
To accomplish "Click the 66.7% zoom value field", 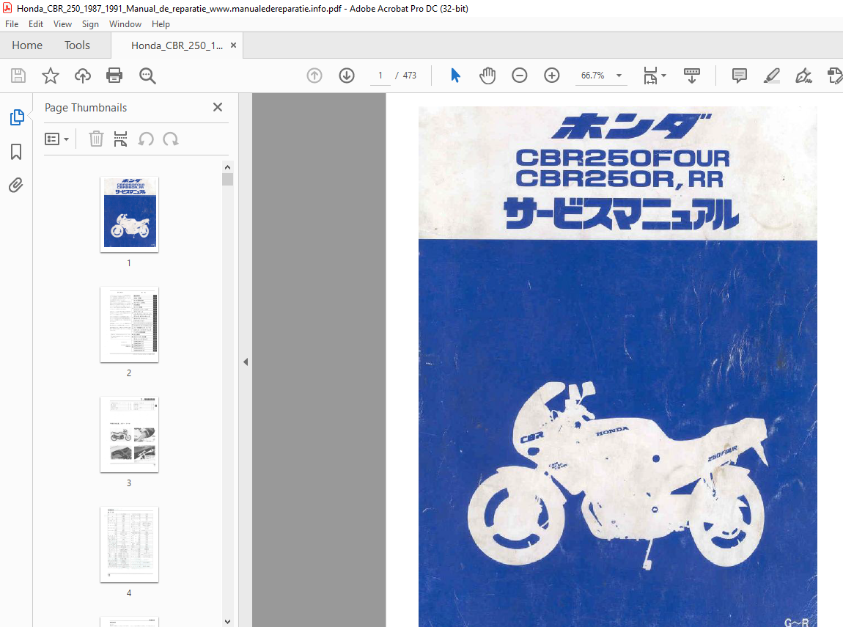I will [x=592, y=76].
